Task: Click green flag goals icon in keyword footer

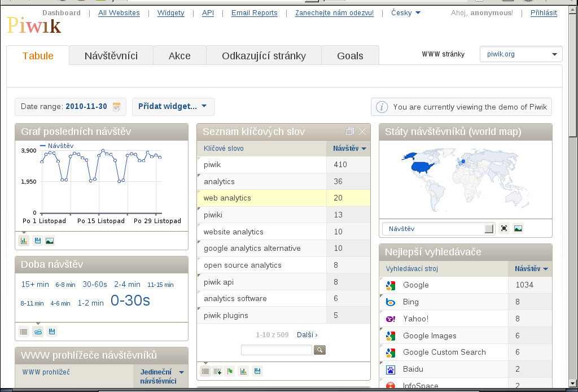Action: pos(230,371)
